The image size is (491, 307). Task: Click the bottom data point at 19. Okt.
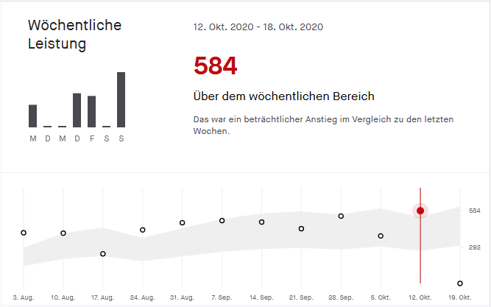460,283
